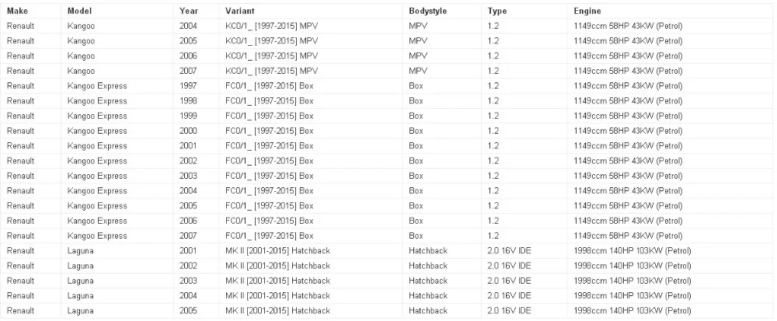Click Box bodystyle cell in 2006 Kangoo Express row
Screen dimensions: 777x321
[416, 221]
